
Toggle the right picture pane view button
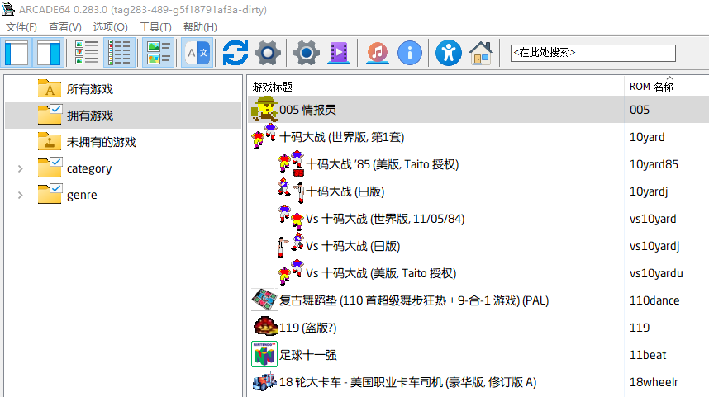point(49,53)
